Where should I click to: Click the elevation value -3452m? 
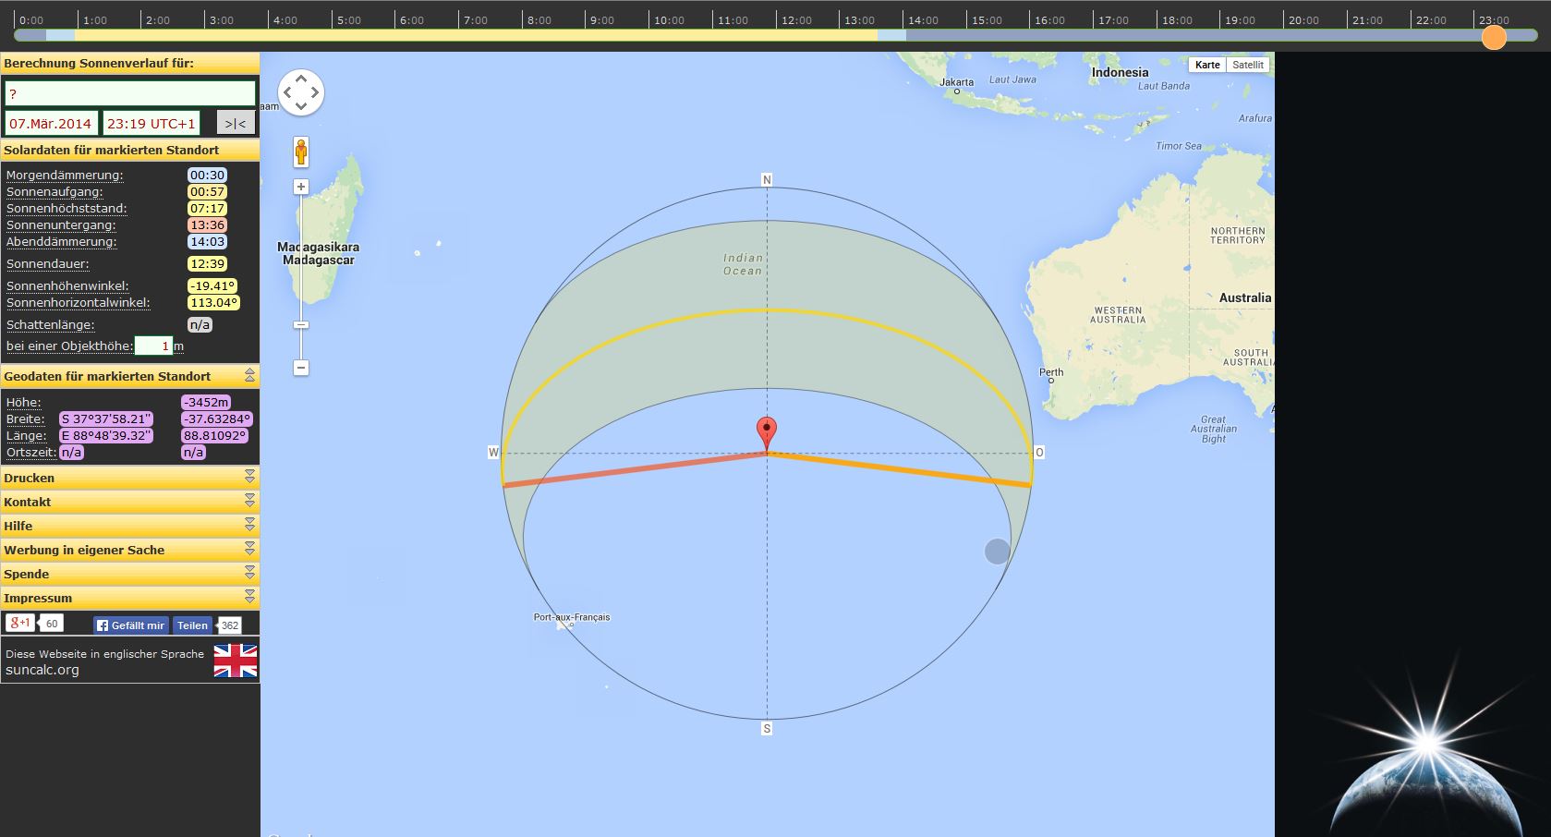pyautogui.click(x=206, y=402)
